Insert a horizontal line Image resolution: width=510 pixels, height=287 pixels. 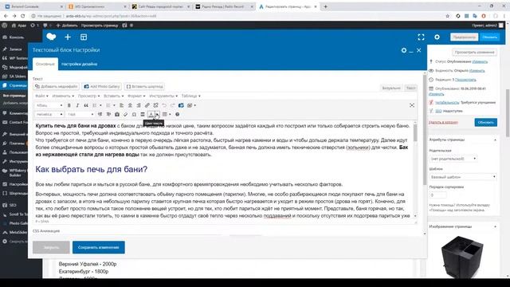tap(143, 115)
